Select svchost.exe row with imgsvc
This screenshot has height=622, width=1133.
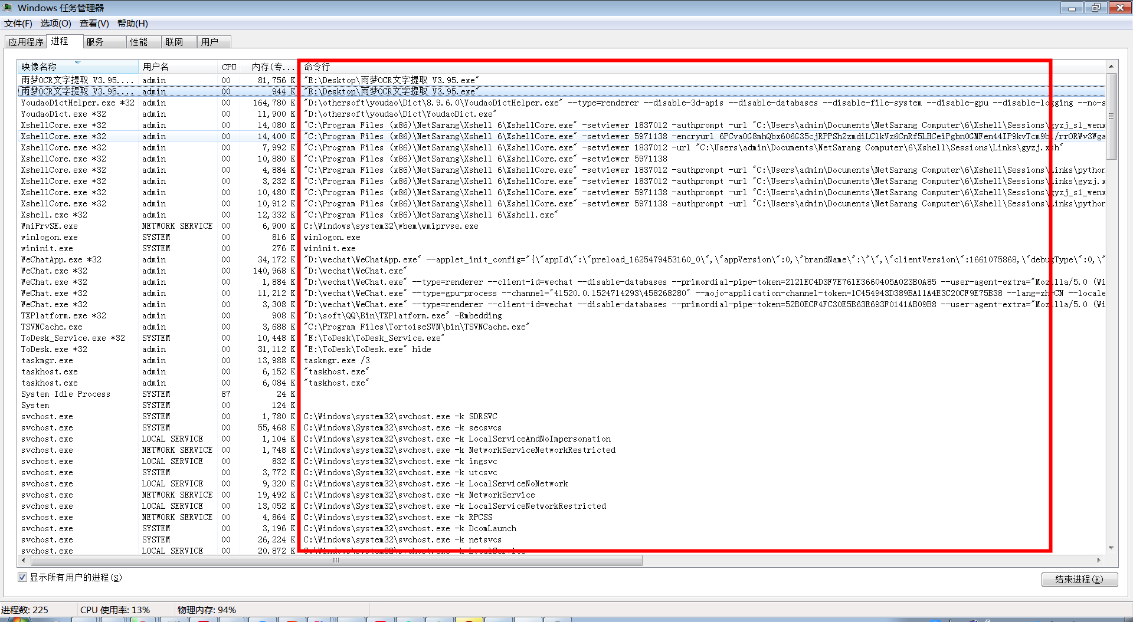pyautogui.click(x=562, y=461)
